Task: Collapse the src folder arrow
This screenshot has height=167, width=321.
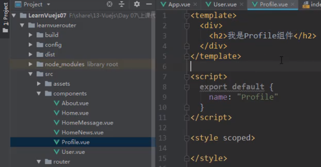Action: pos(31,74)
